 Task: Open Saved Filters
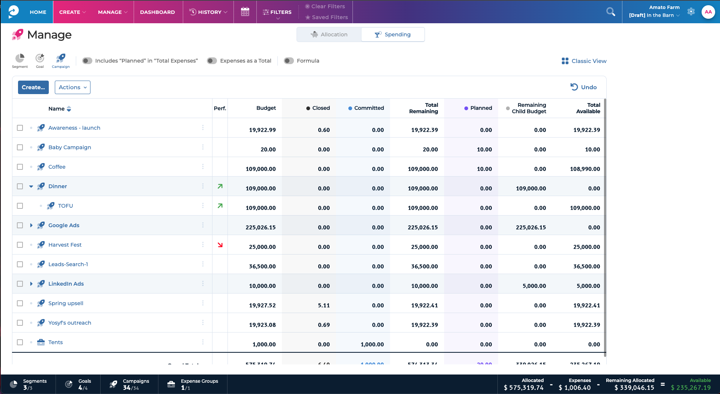[327, 17]
